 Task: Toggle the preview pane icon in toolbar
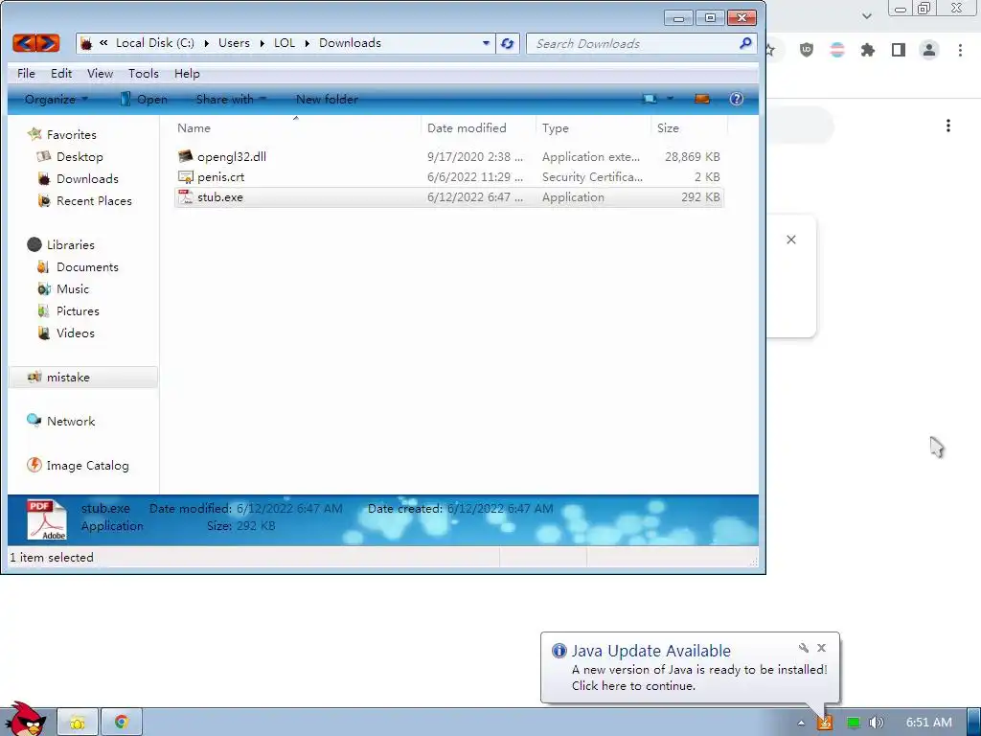(x=702, y=99)
